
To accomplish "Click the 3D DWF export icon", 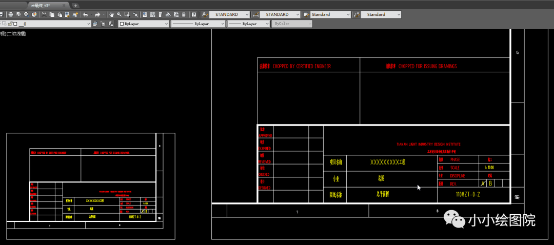I will [34, 14].
